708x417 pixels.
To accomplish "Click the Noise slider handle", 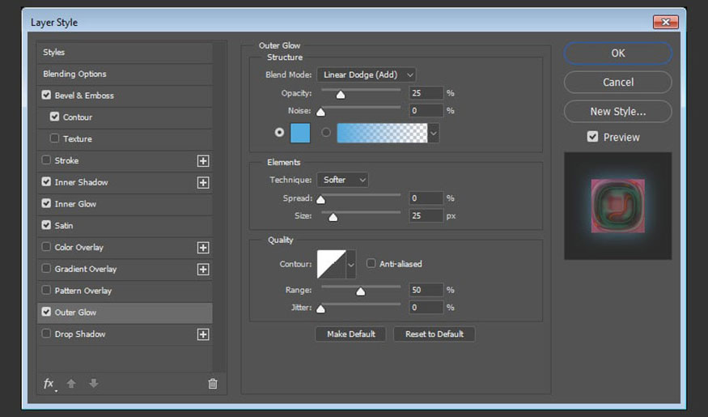I will point(320,112).
